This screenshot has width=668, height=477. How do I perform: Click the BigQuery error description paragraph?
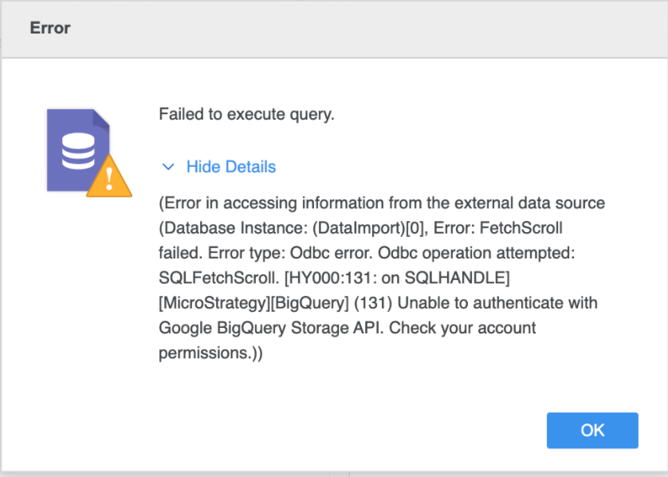(383, 278)
